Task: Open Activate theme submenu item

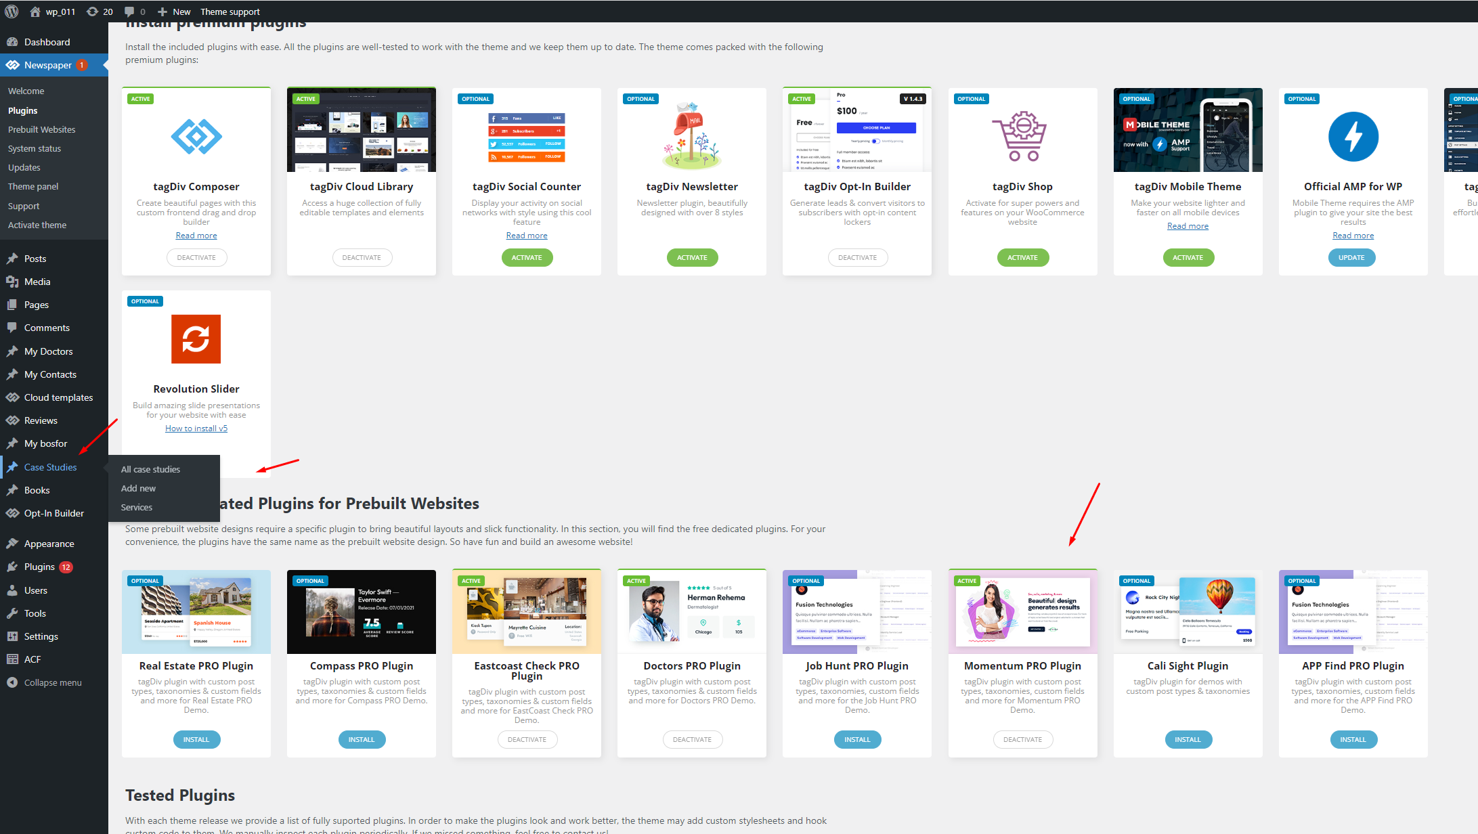Action: click(37, 225)
